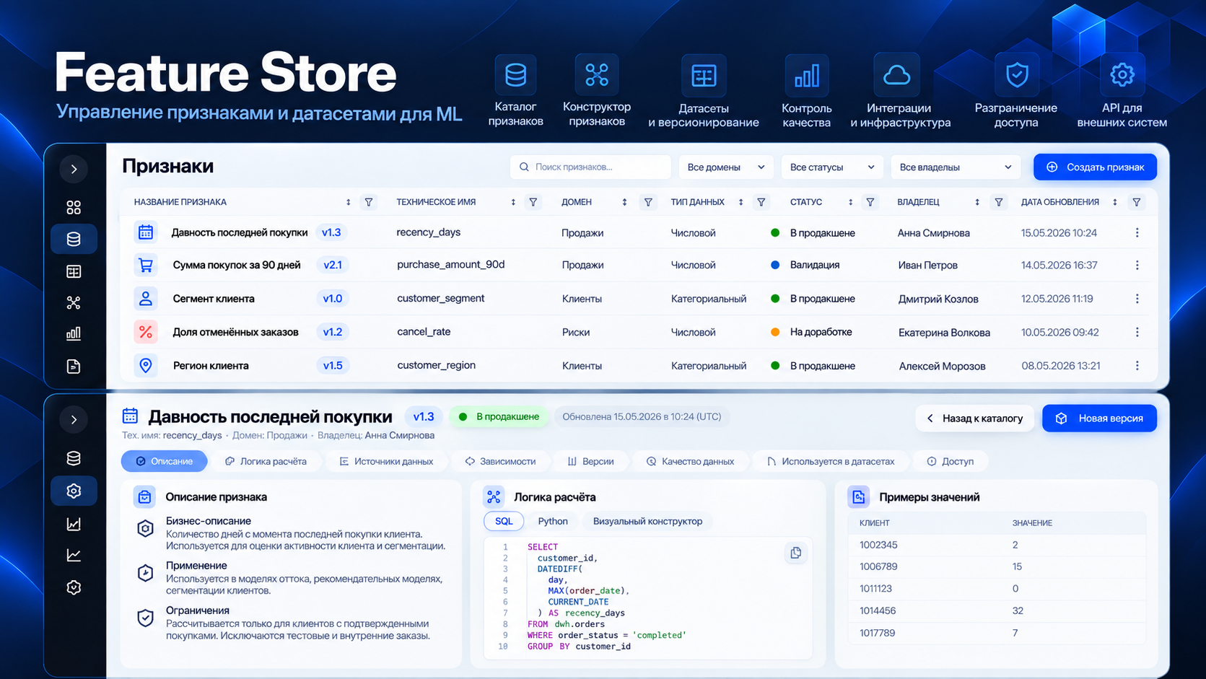Filter the Название признака column
This screenshot has height=679, width=1206.
[x=369, y=202]
